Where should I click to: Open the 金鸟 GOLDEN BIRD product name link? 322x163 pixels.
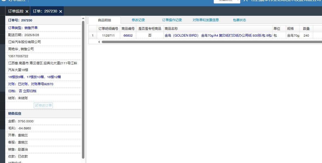pyautogui.click(x=218, y=36)
